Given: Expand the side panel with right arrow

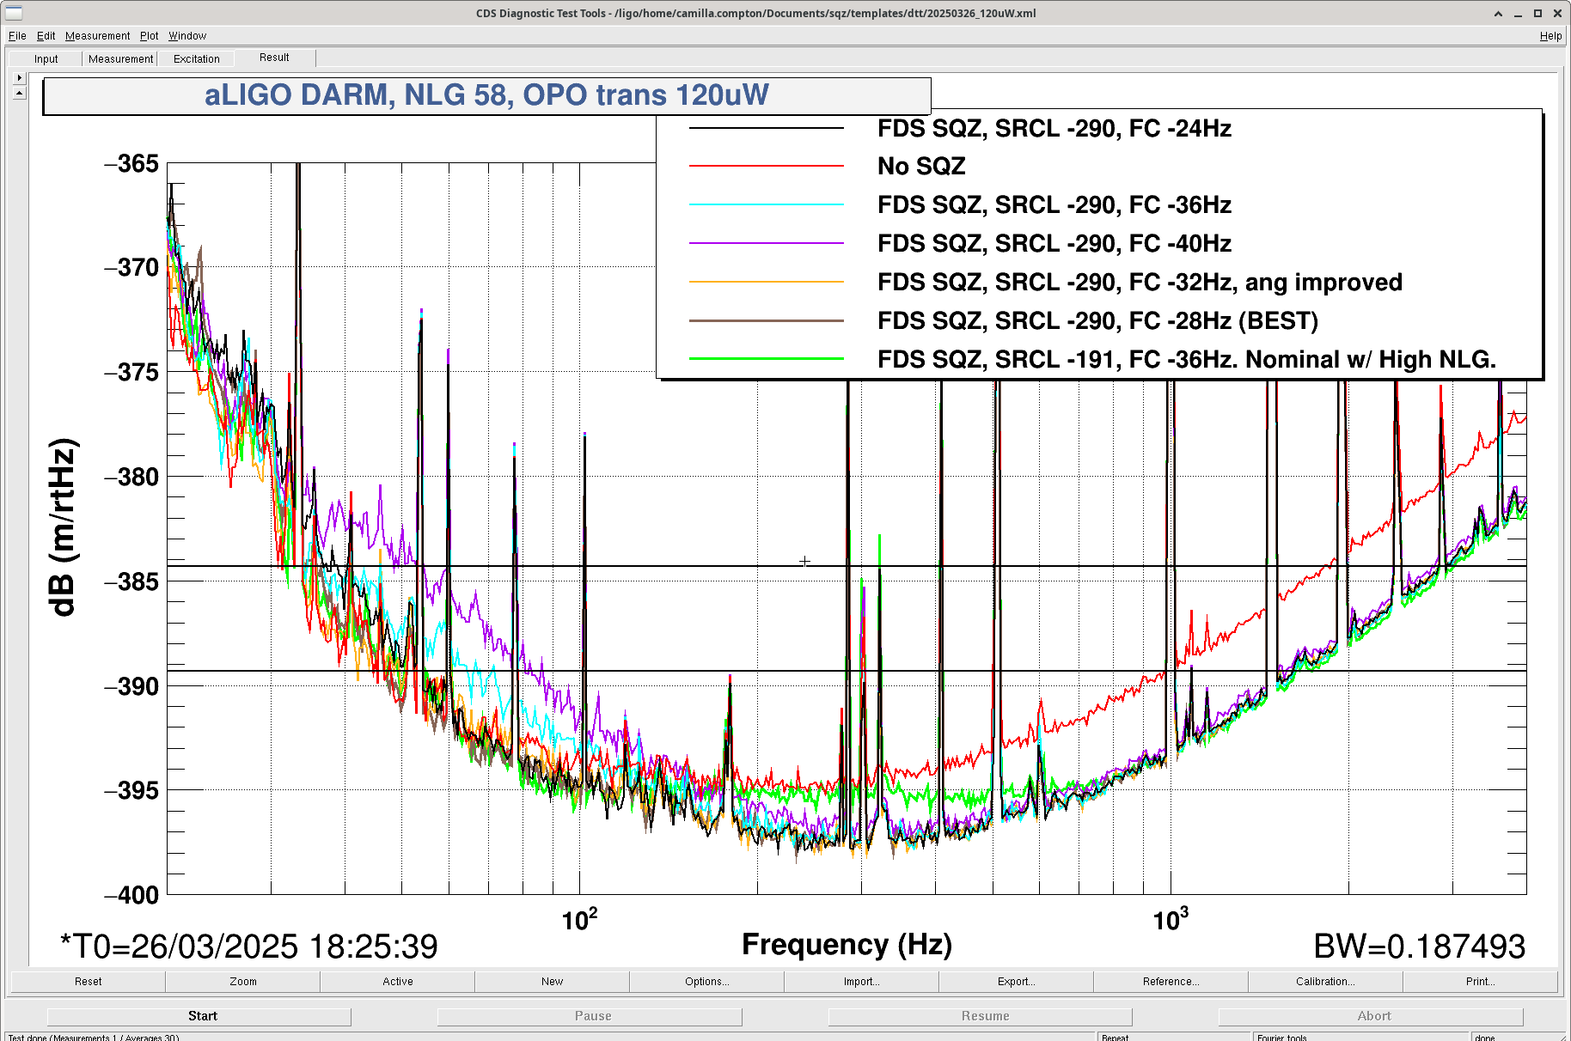Looking at the screenshot, I should point(19,77).
